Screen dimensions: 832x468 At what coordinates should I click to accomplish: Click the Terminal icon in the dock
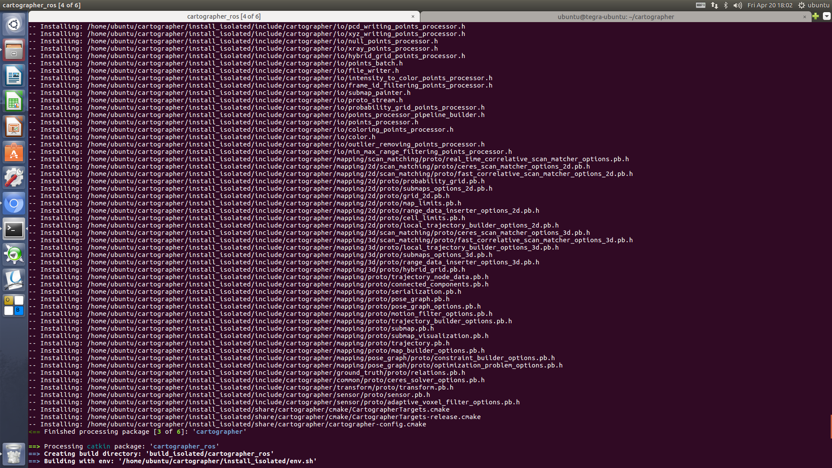(14, 229)
